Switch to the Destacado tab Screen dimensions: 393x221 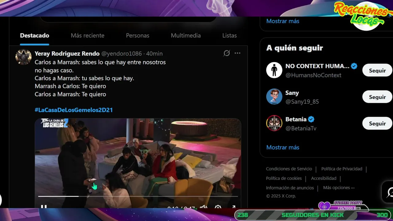click(x=34, y=36)
